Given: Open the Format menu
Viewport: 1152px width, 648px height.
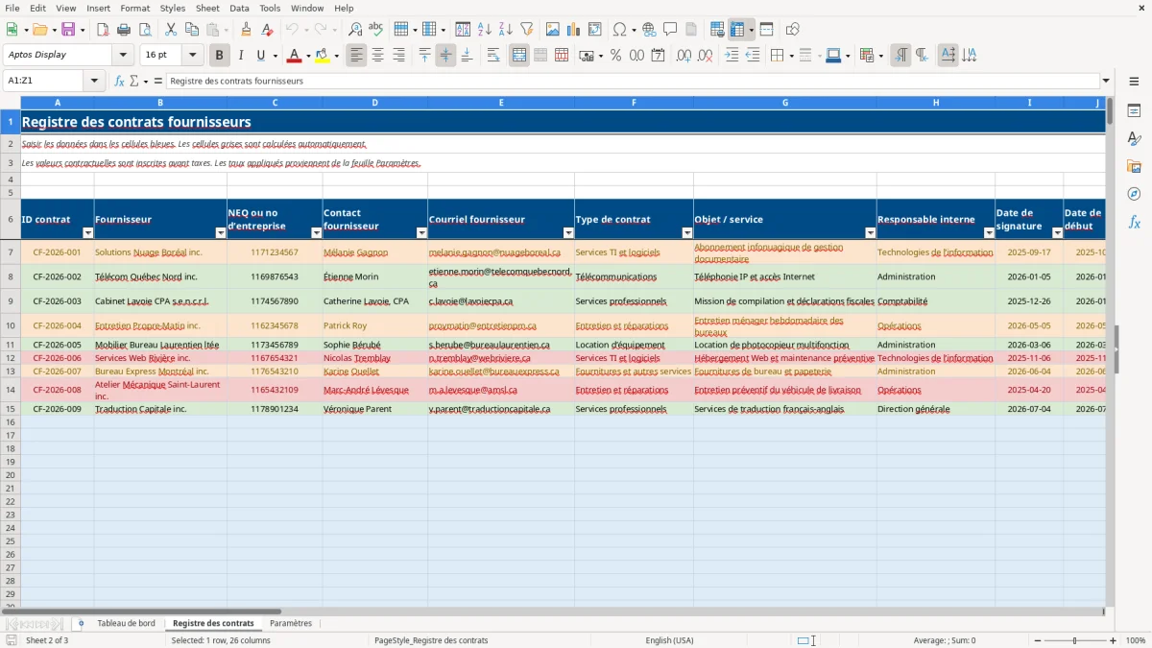Looking at the screenshot, I should pyautogui.click(x=134, y=8).
